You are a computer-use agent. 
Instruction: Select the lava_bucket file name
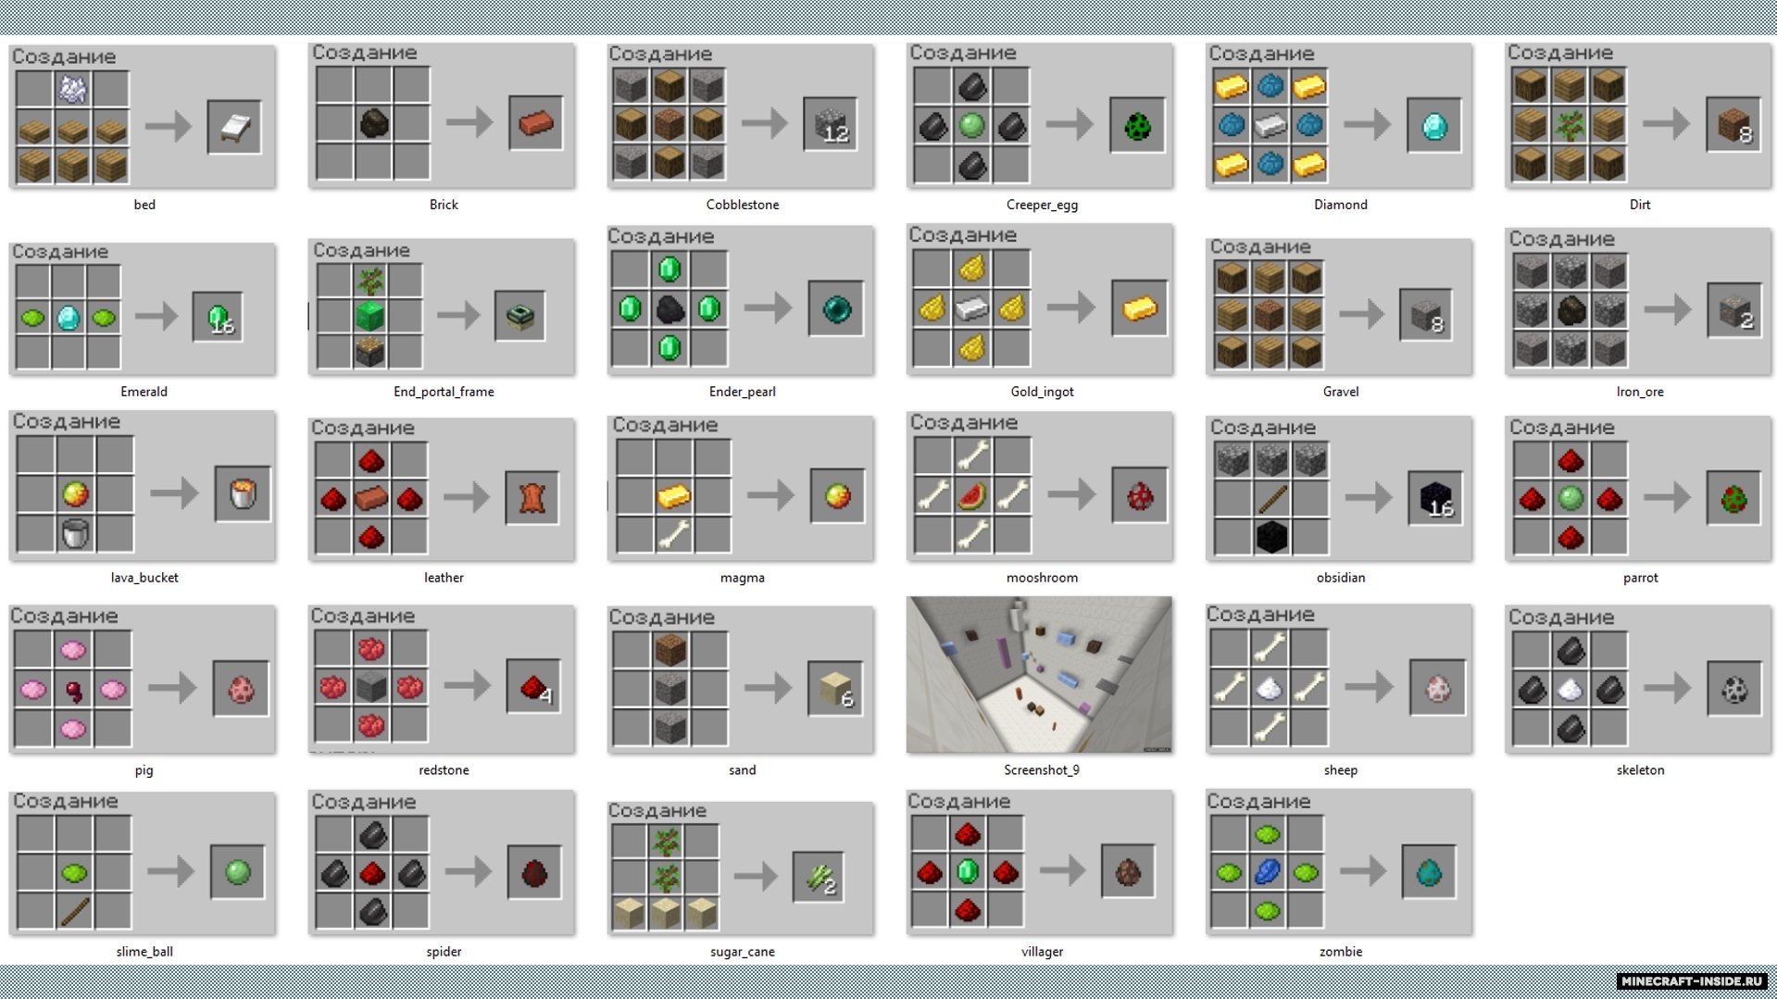pyautogui.click(x=144, y=578)
